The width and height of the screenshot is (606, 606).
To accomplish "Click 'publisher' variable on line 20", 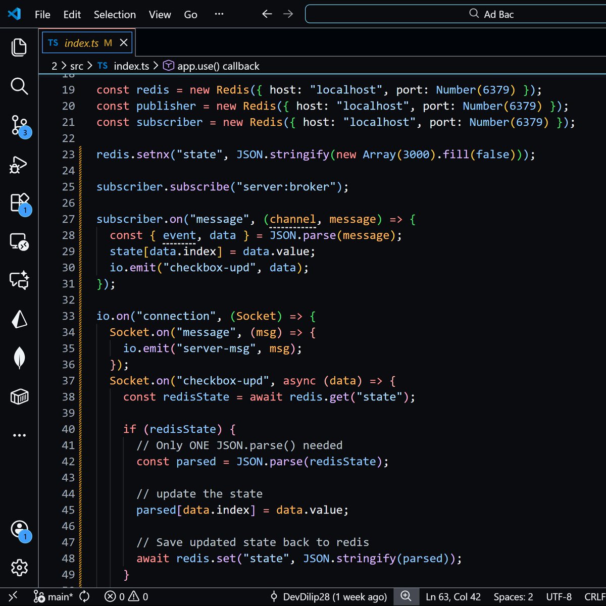I will tap(166, 106).
